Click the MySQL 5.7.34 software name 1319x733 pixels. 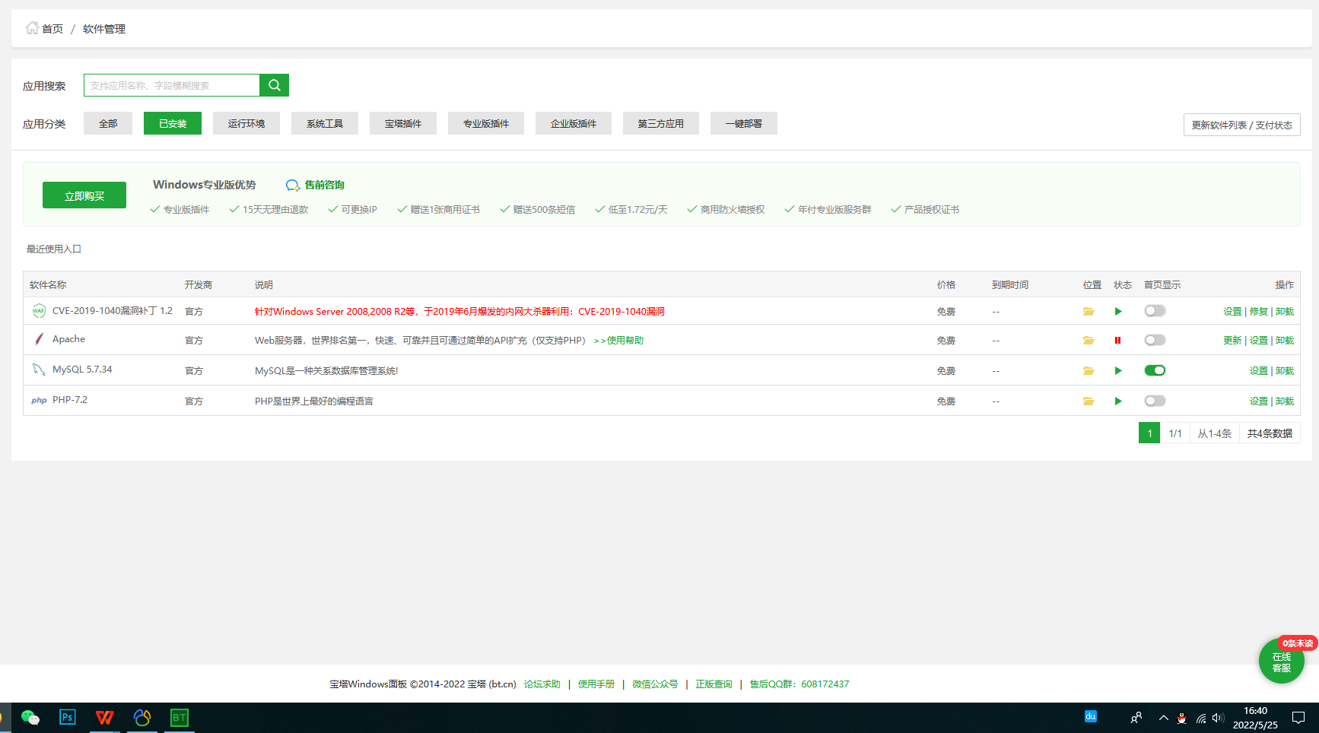point(82,370)
